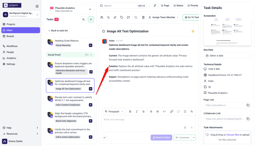Open the Align header navigation CTA task
This screenshot has width=256, height=146.
[70, 117]
